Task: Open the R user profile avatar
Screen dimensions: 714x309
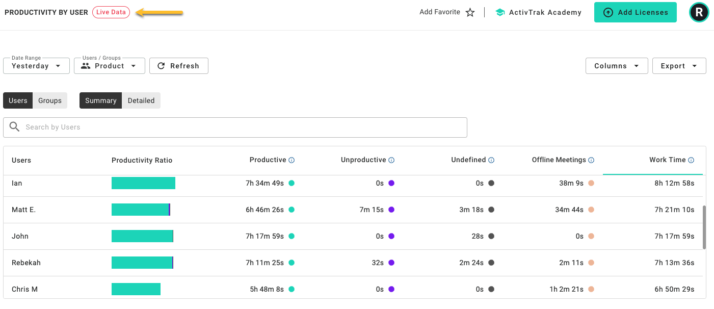Action: (x=699, y=12)
